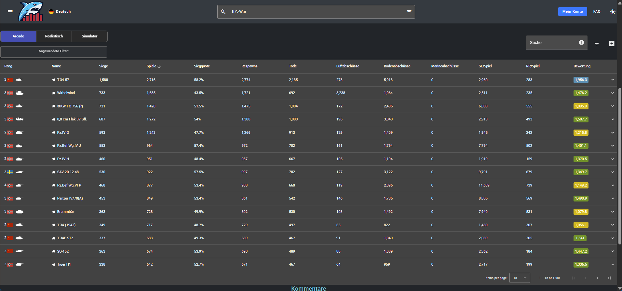The width and height of the screenshot is (622, 291).
Task: Open the FAQ link
Action: click(597, 11)
